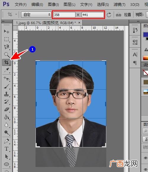Click the warning triangle icon in color panel
This screenshot has height=172, width=148.
click(x=146, y=49)
